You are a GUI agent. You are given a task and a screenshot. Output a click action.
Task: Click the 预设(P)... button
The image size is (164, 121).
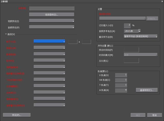click(x=17, y=115)
